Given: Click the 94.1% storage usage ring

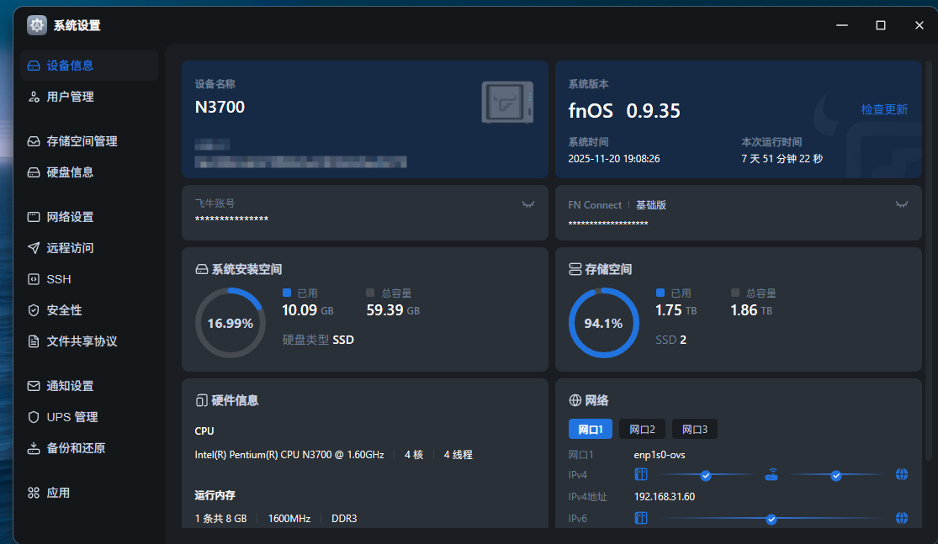Looking at the screenshot, I should click(603, 323).
